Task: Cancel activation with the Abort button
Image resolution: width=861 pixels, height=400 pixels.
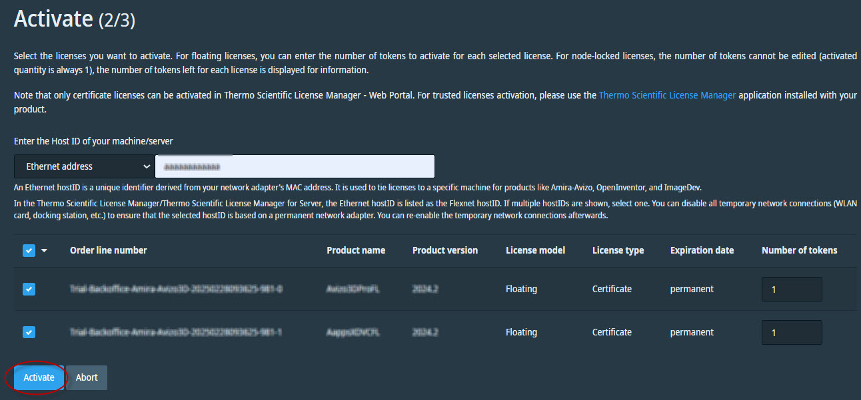Action: [x=87, y=377]
